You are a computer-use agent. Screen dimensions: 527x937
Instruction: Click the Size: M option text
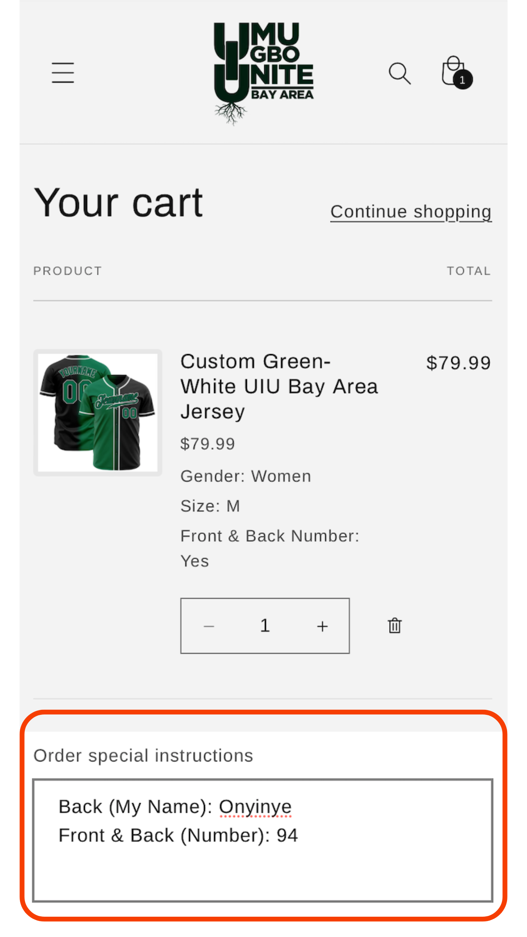[210, 506]
